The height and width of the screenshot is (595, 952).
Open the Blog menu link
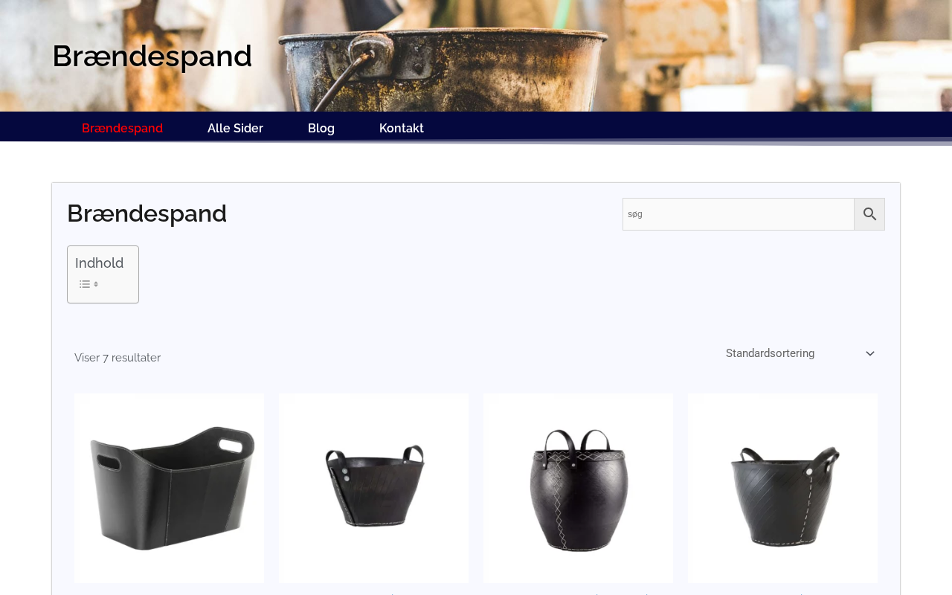tap(321, 128)
